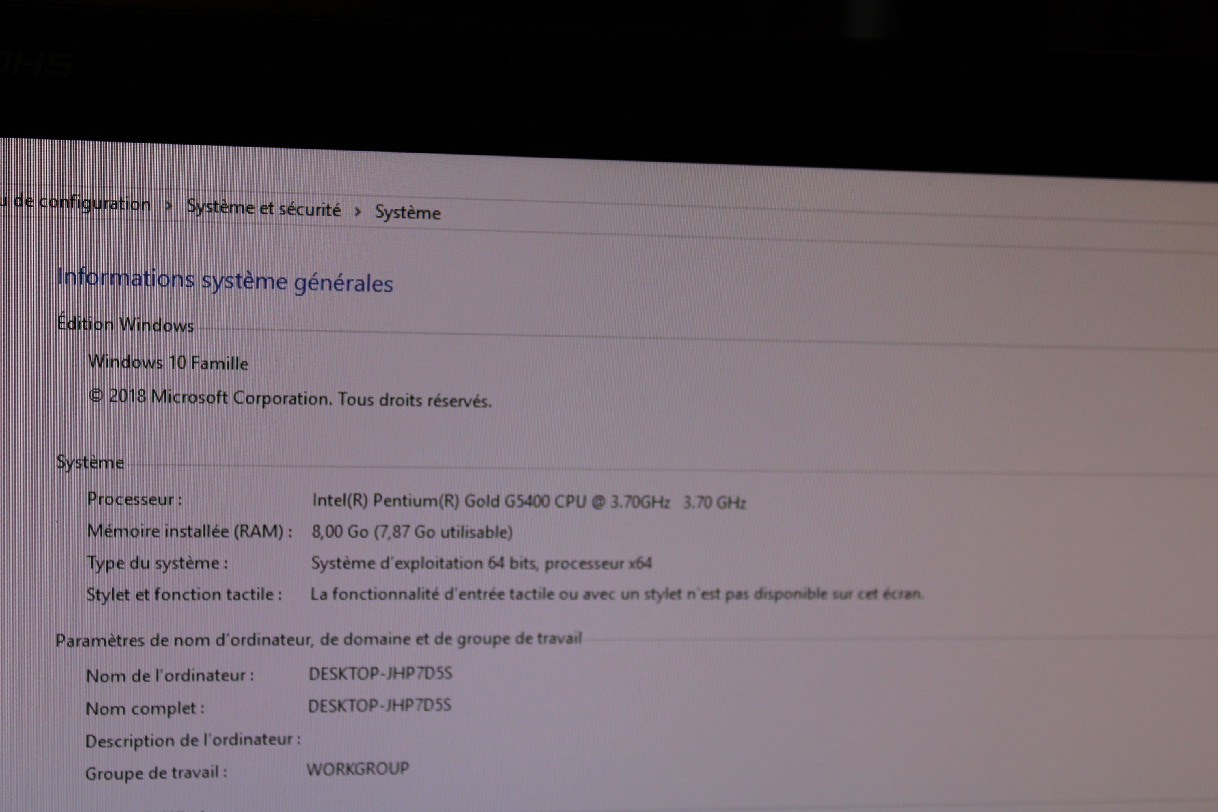Image resolution: width=1218 pixels, height=812 pixels.
Task: Click the "Nom de l'ordinateur :" label
Action: point(170,676)
